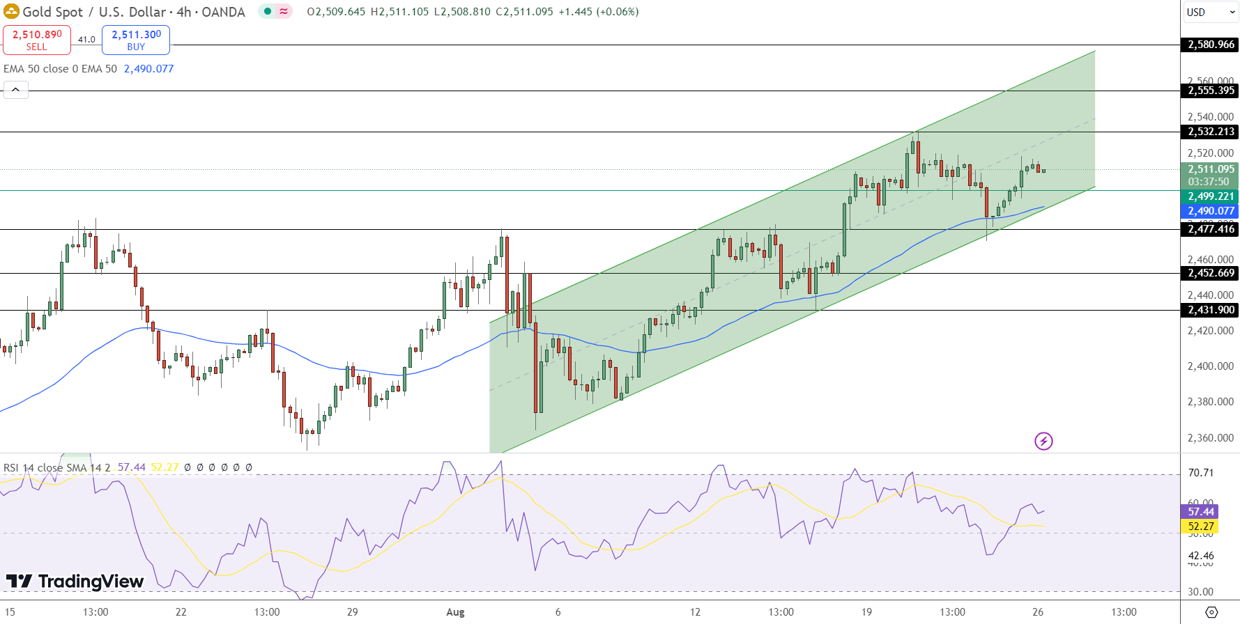Click the blue EMA 2,490.077 price label
The width and height of the screenshot is (1240, 624).
tap(1209, 211)
